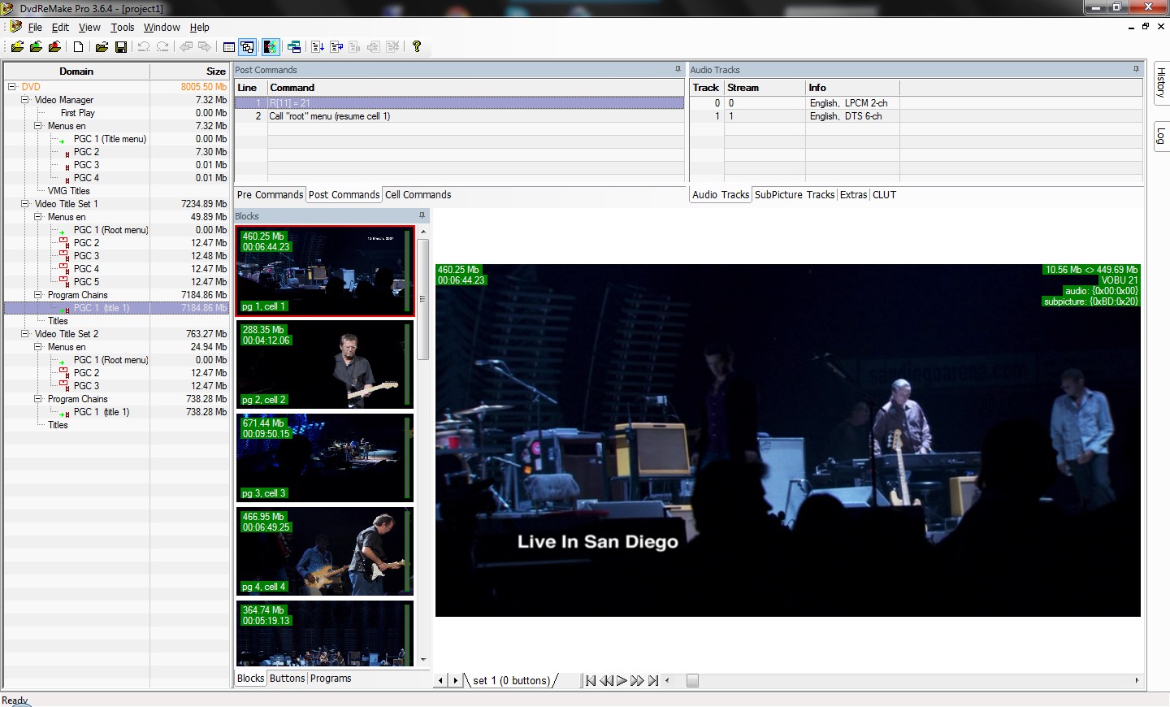
Task: Open the CLUT tab
Action: (x=884, y=195)
